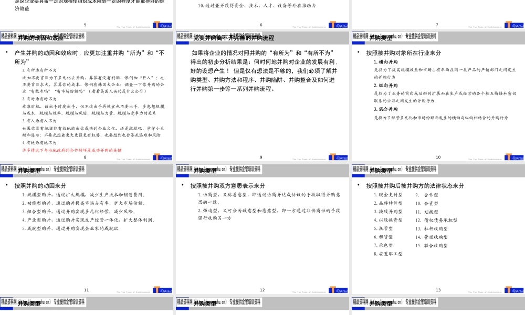Click item 8. 安置职工型
Viewport: 525px width, 315px height.
[x=388, y=254]
